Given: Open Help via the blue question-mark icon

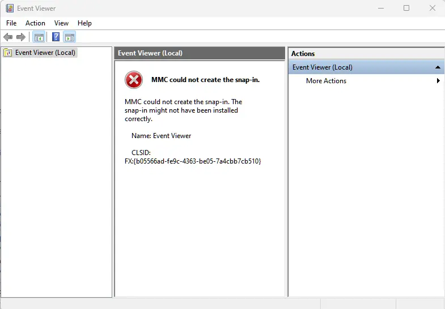Looking at the screenshot, I should pos(56,37).
